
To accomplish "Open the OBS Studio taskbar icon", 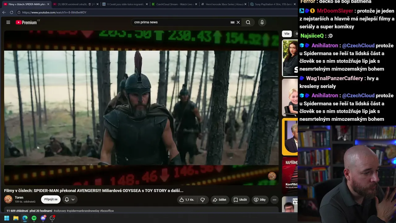I will coord(52,218).
